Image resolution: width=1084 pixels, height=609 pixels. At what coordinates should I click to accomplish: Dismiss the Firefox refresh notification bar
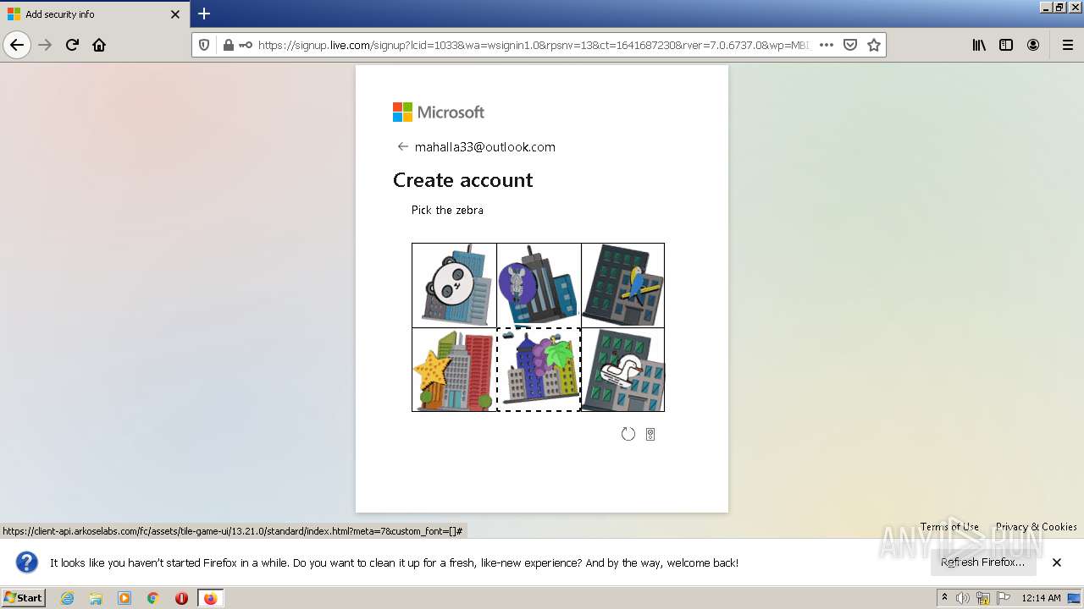point(1057,562)
